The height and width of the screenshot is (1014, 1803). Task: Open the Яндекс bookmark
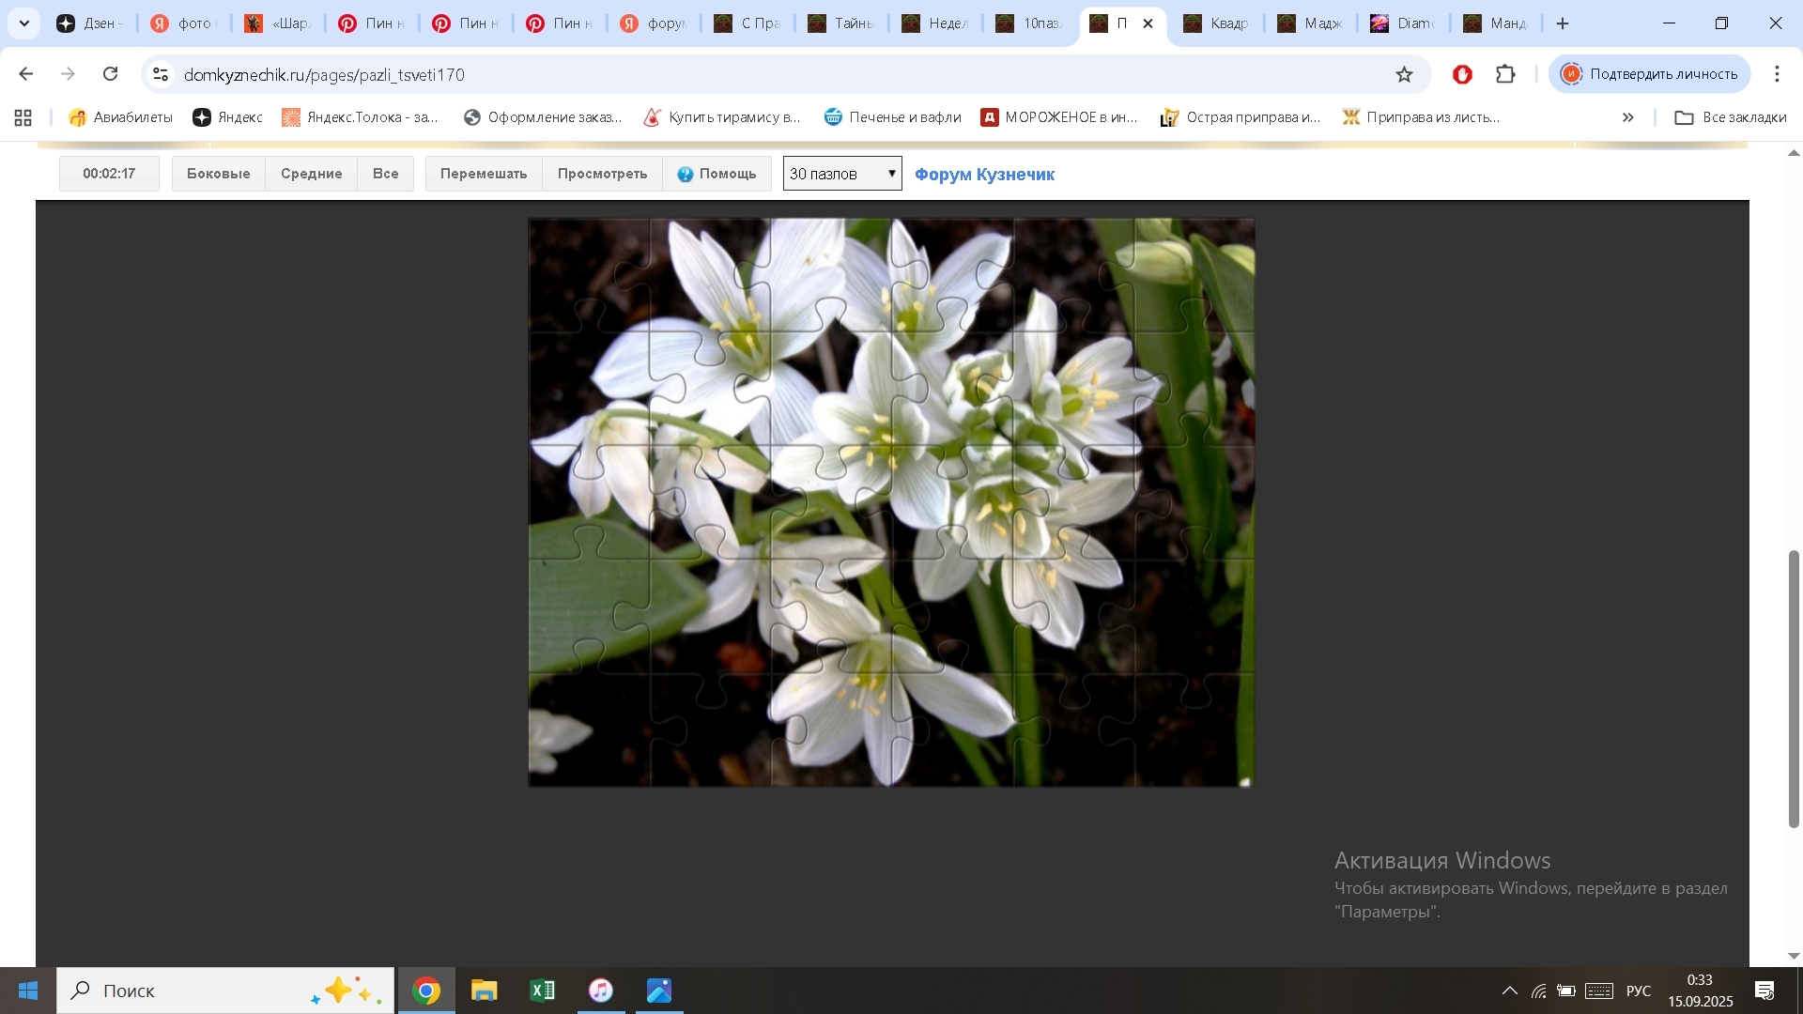tap(228, 117)
